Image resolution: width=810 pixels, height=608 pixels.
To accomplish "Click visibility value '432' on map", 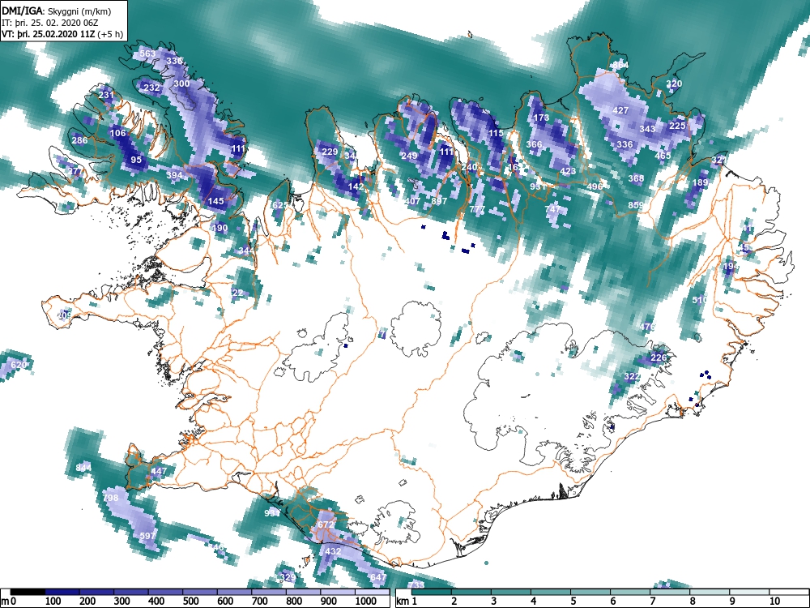I will (x=333, y=551).
